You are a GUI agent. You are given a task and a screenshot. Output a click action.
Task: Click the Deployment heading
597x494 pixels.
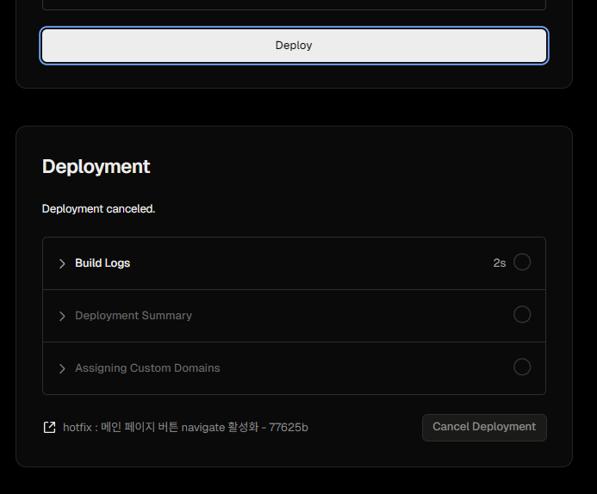(96, 167)
